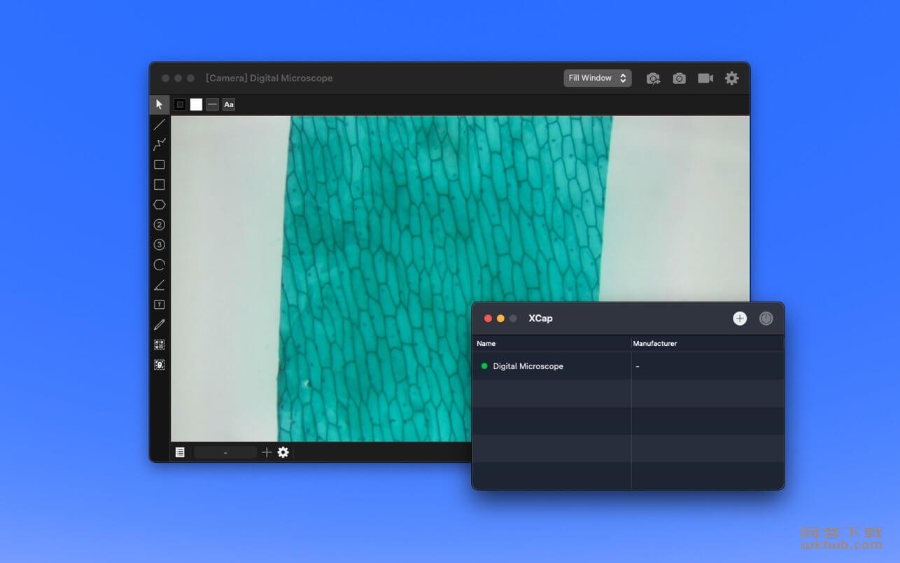The image size is (900, 563).
Task: Close the XCap window with red button
Action: [x=488, y=319]
